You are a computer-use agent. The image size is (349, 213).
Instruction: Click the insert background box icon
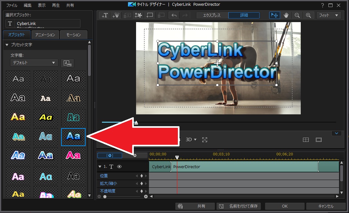pos(150,15)
